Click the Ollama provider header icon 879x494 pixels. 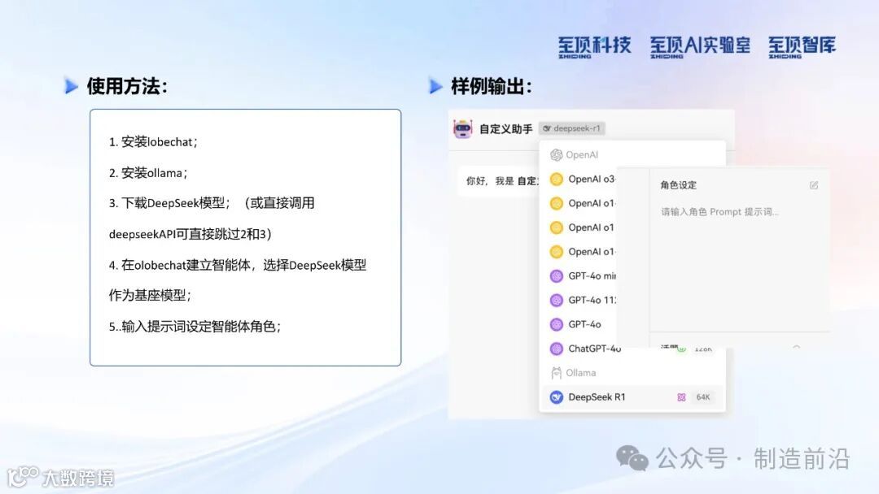pyautogui.click(x=556, y=373)
